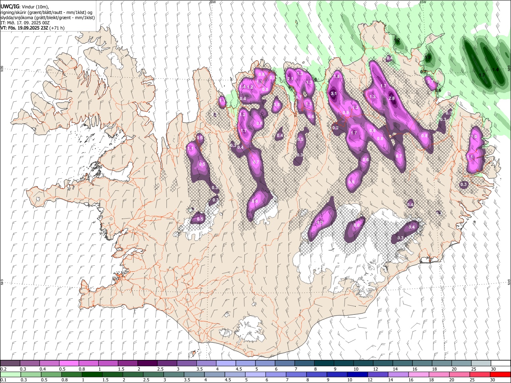Click the 0.5–0.8 green rain legend swatch

(x=51, y=374)
